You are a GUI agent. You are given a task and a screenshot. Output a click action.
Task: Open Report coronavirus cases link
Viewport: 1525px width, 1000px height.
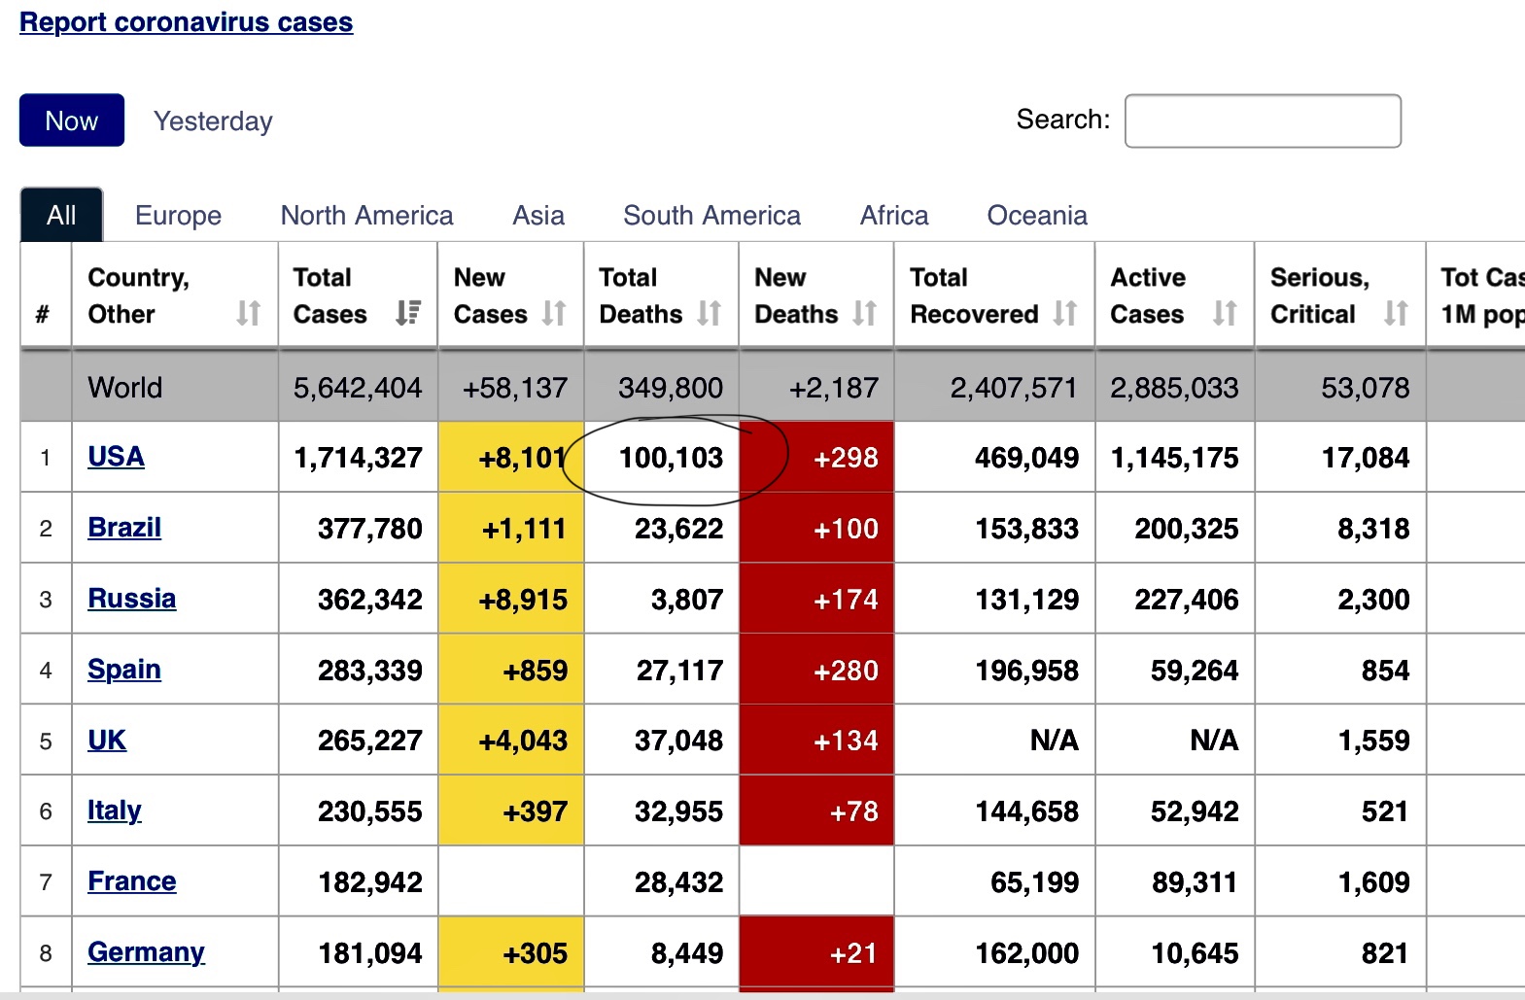pyautogui.click(x=186, y=22)
